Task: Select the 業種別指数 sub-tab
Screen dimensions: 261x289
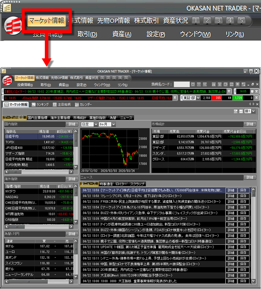Action: click(x=98, y=118)
